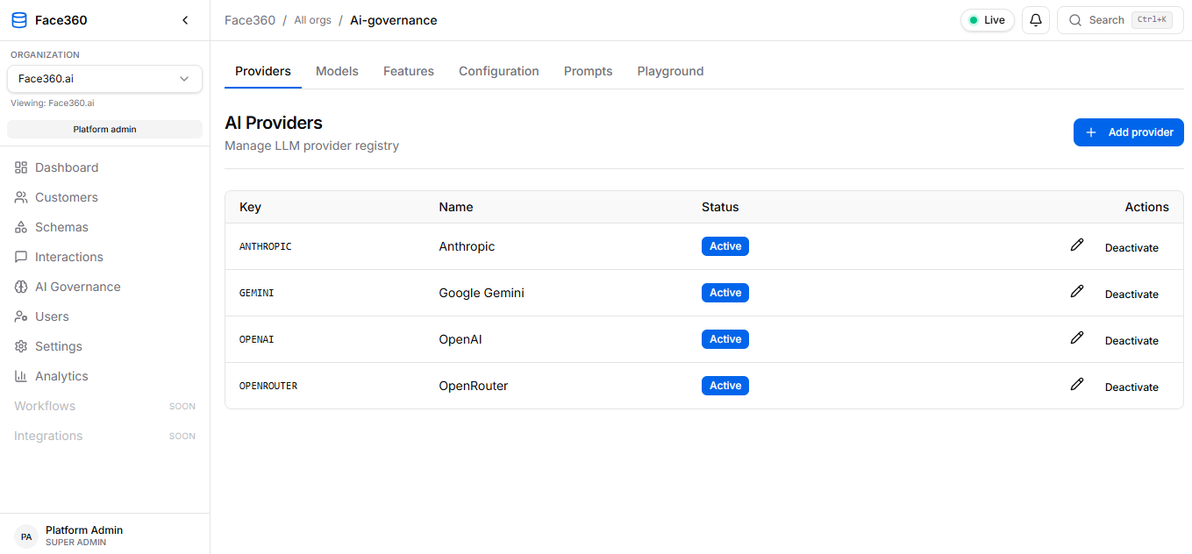Viewport: 1192px width, 554px height.
Task: Click the AI Governance brain icon
Action: (21, 287)
